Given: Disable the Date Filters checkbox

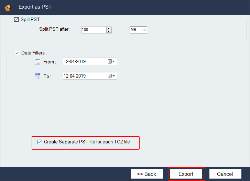Looking at the screenshot, I should coord(17,53).
